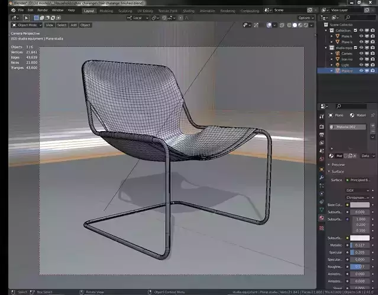Image resolution: width=378 pixels, height=295 pixels.
Task: Open the View Layer properties tab icon
Action: point(322,143)
